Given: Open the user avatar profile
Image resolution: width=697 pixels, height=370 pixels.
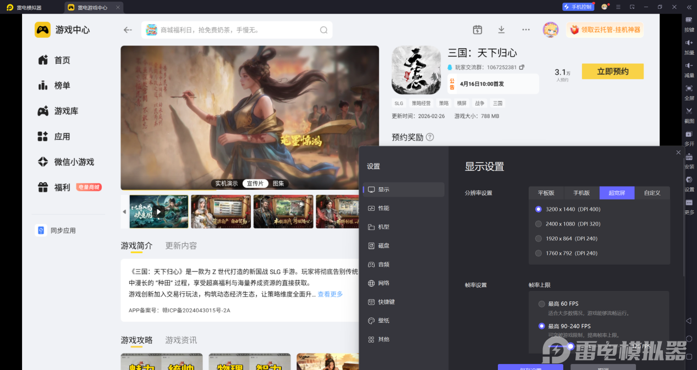Looking at the screenshot, I should (x=551, y=30).
